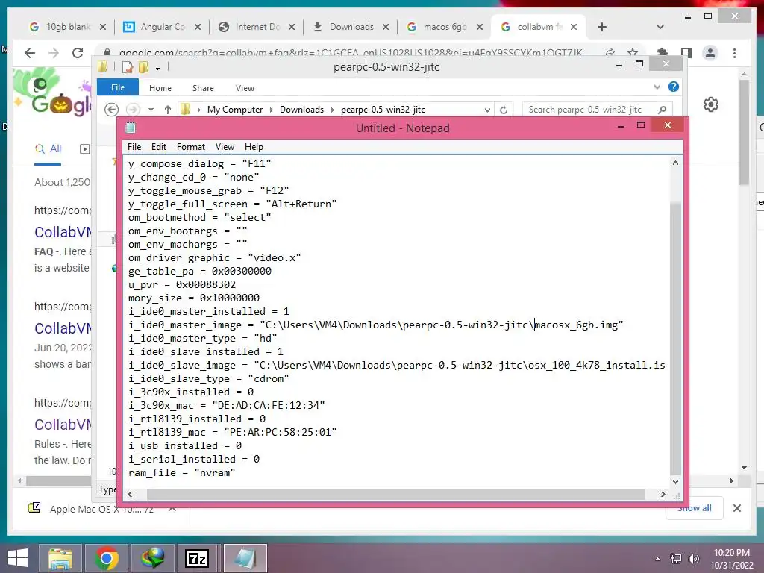Switch to the Internet Do Chrome tab

pyautogui.click(x=257, y=27)
